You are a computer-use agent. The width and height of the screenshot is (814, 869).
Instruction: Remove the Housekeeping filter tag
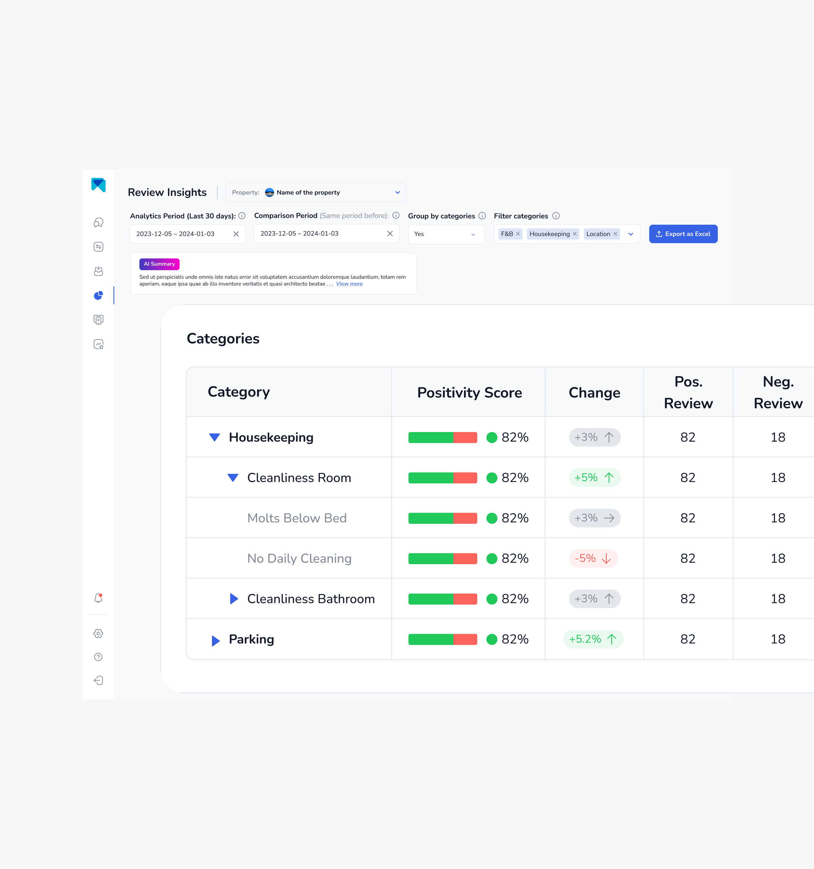pyautogui.click(x=575, y=234)
